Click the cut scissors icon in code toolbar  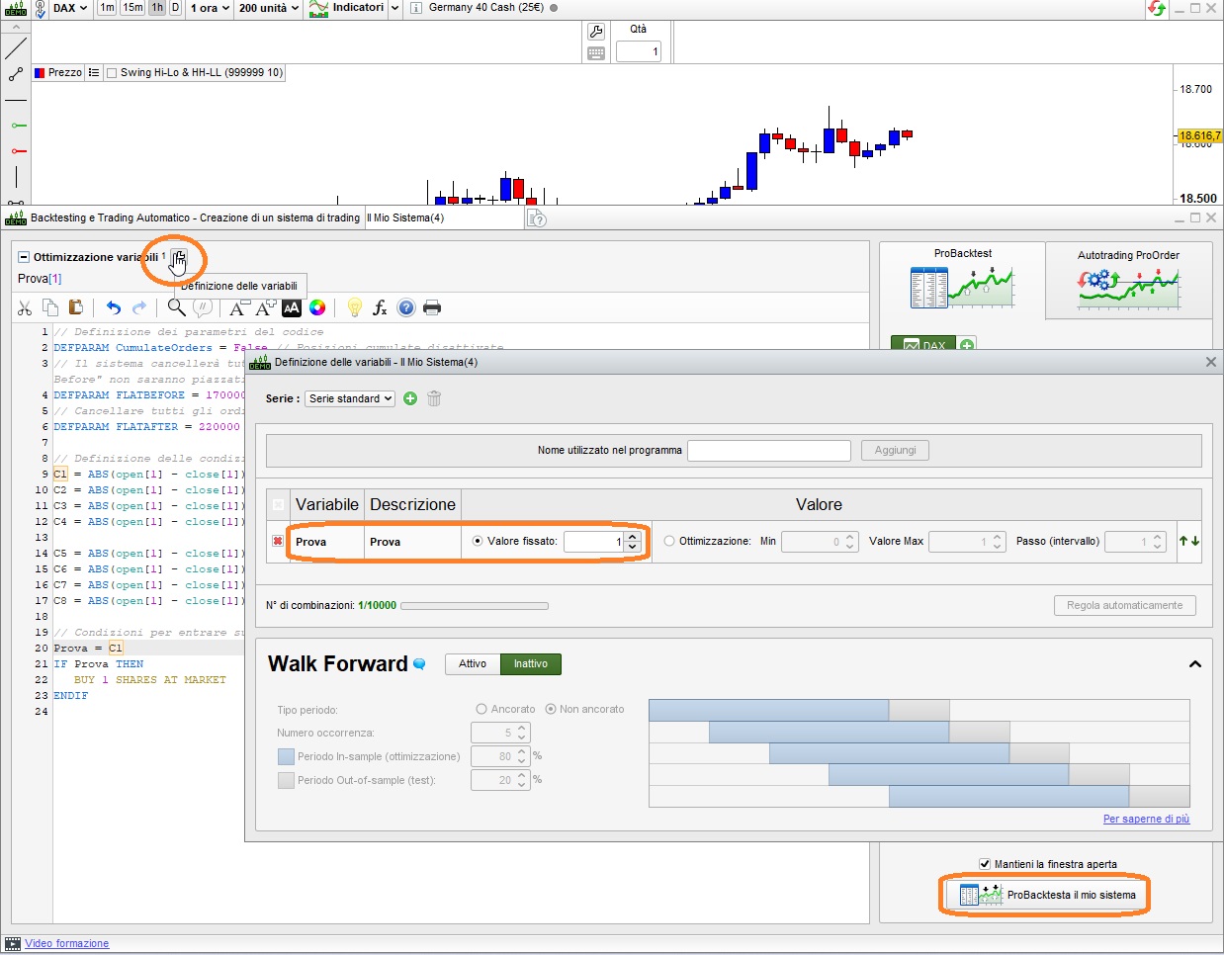pos(25,308)
